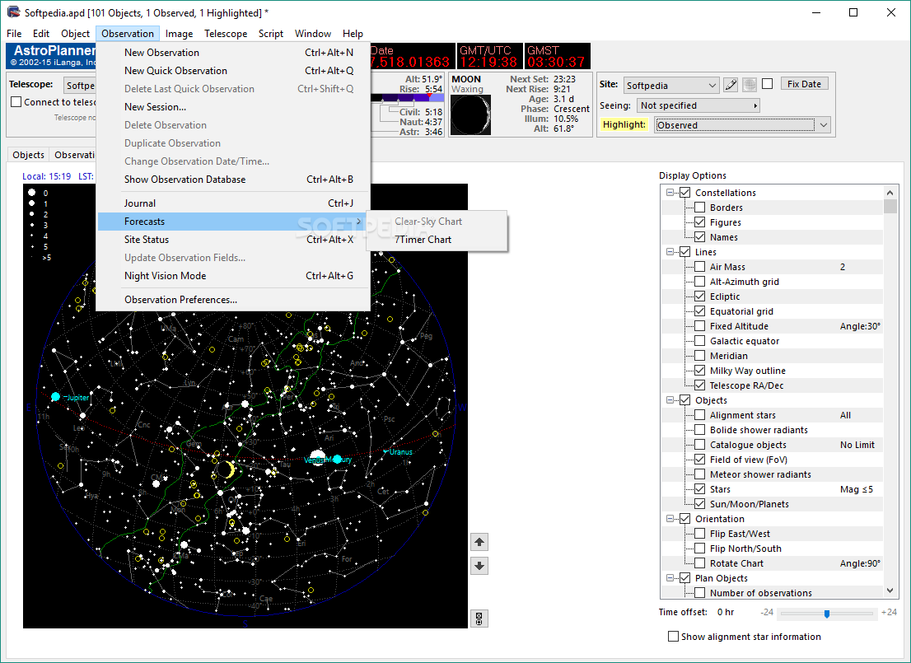Show the Meridian line
Image resolution: width=911 pixels, height=663 pixels.
[700, 356]
